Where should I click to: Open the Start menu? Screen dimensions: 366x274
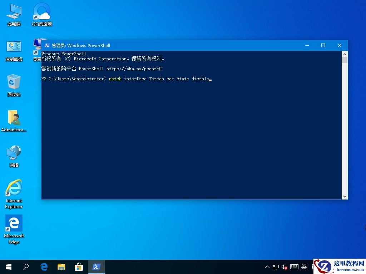coord(8,267)
